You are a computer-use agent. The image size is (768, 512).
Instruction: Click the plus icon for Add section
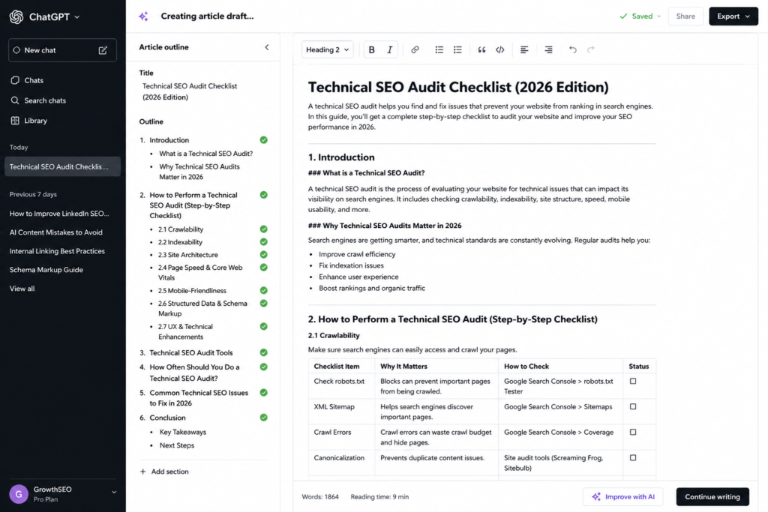143,472
